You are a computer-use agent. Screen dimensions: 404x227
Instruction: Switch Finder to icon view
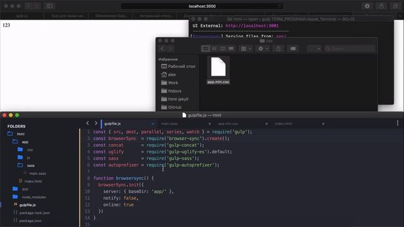click(x=206, y=49)
